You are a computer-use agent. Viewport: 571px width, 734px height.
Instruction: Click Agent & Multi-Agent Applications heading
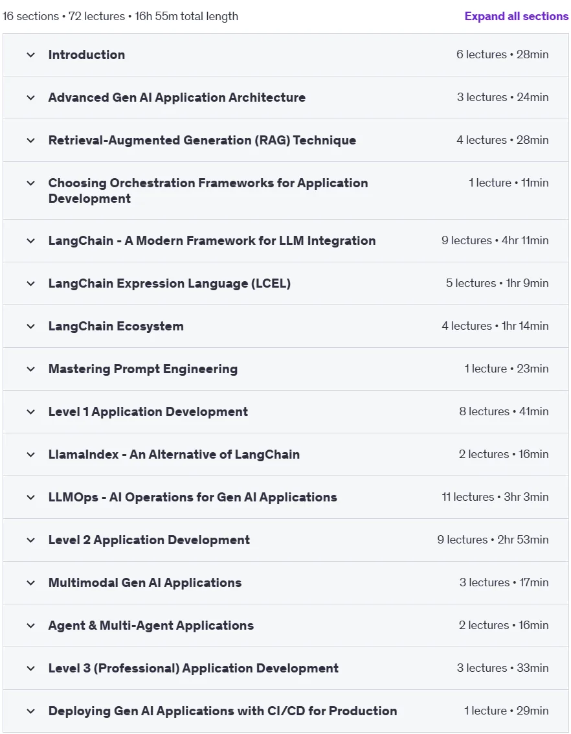point(151,626)
